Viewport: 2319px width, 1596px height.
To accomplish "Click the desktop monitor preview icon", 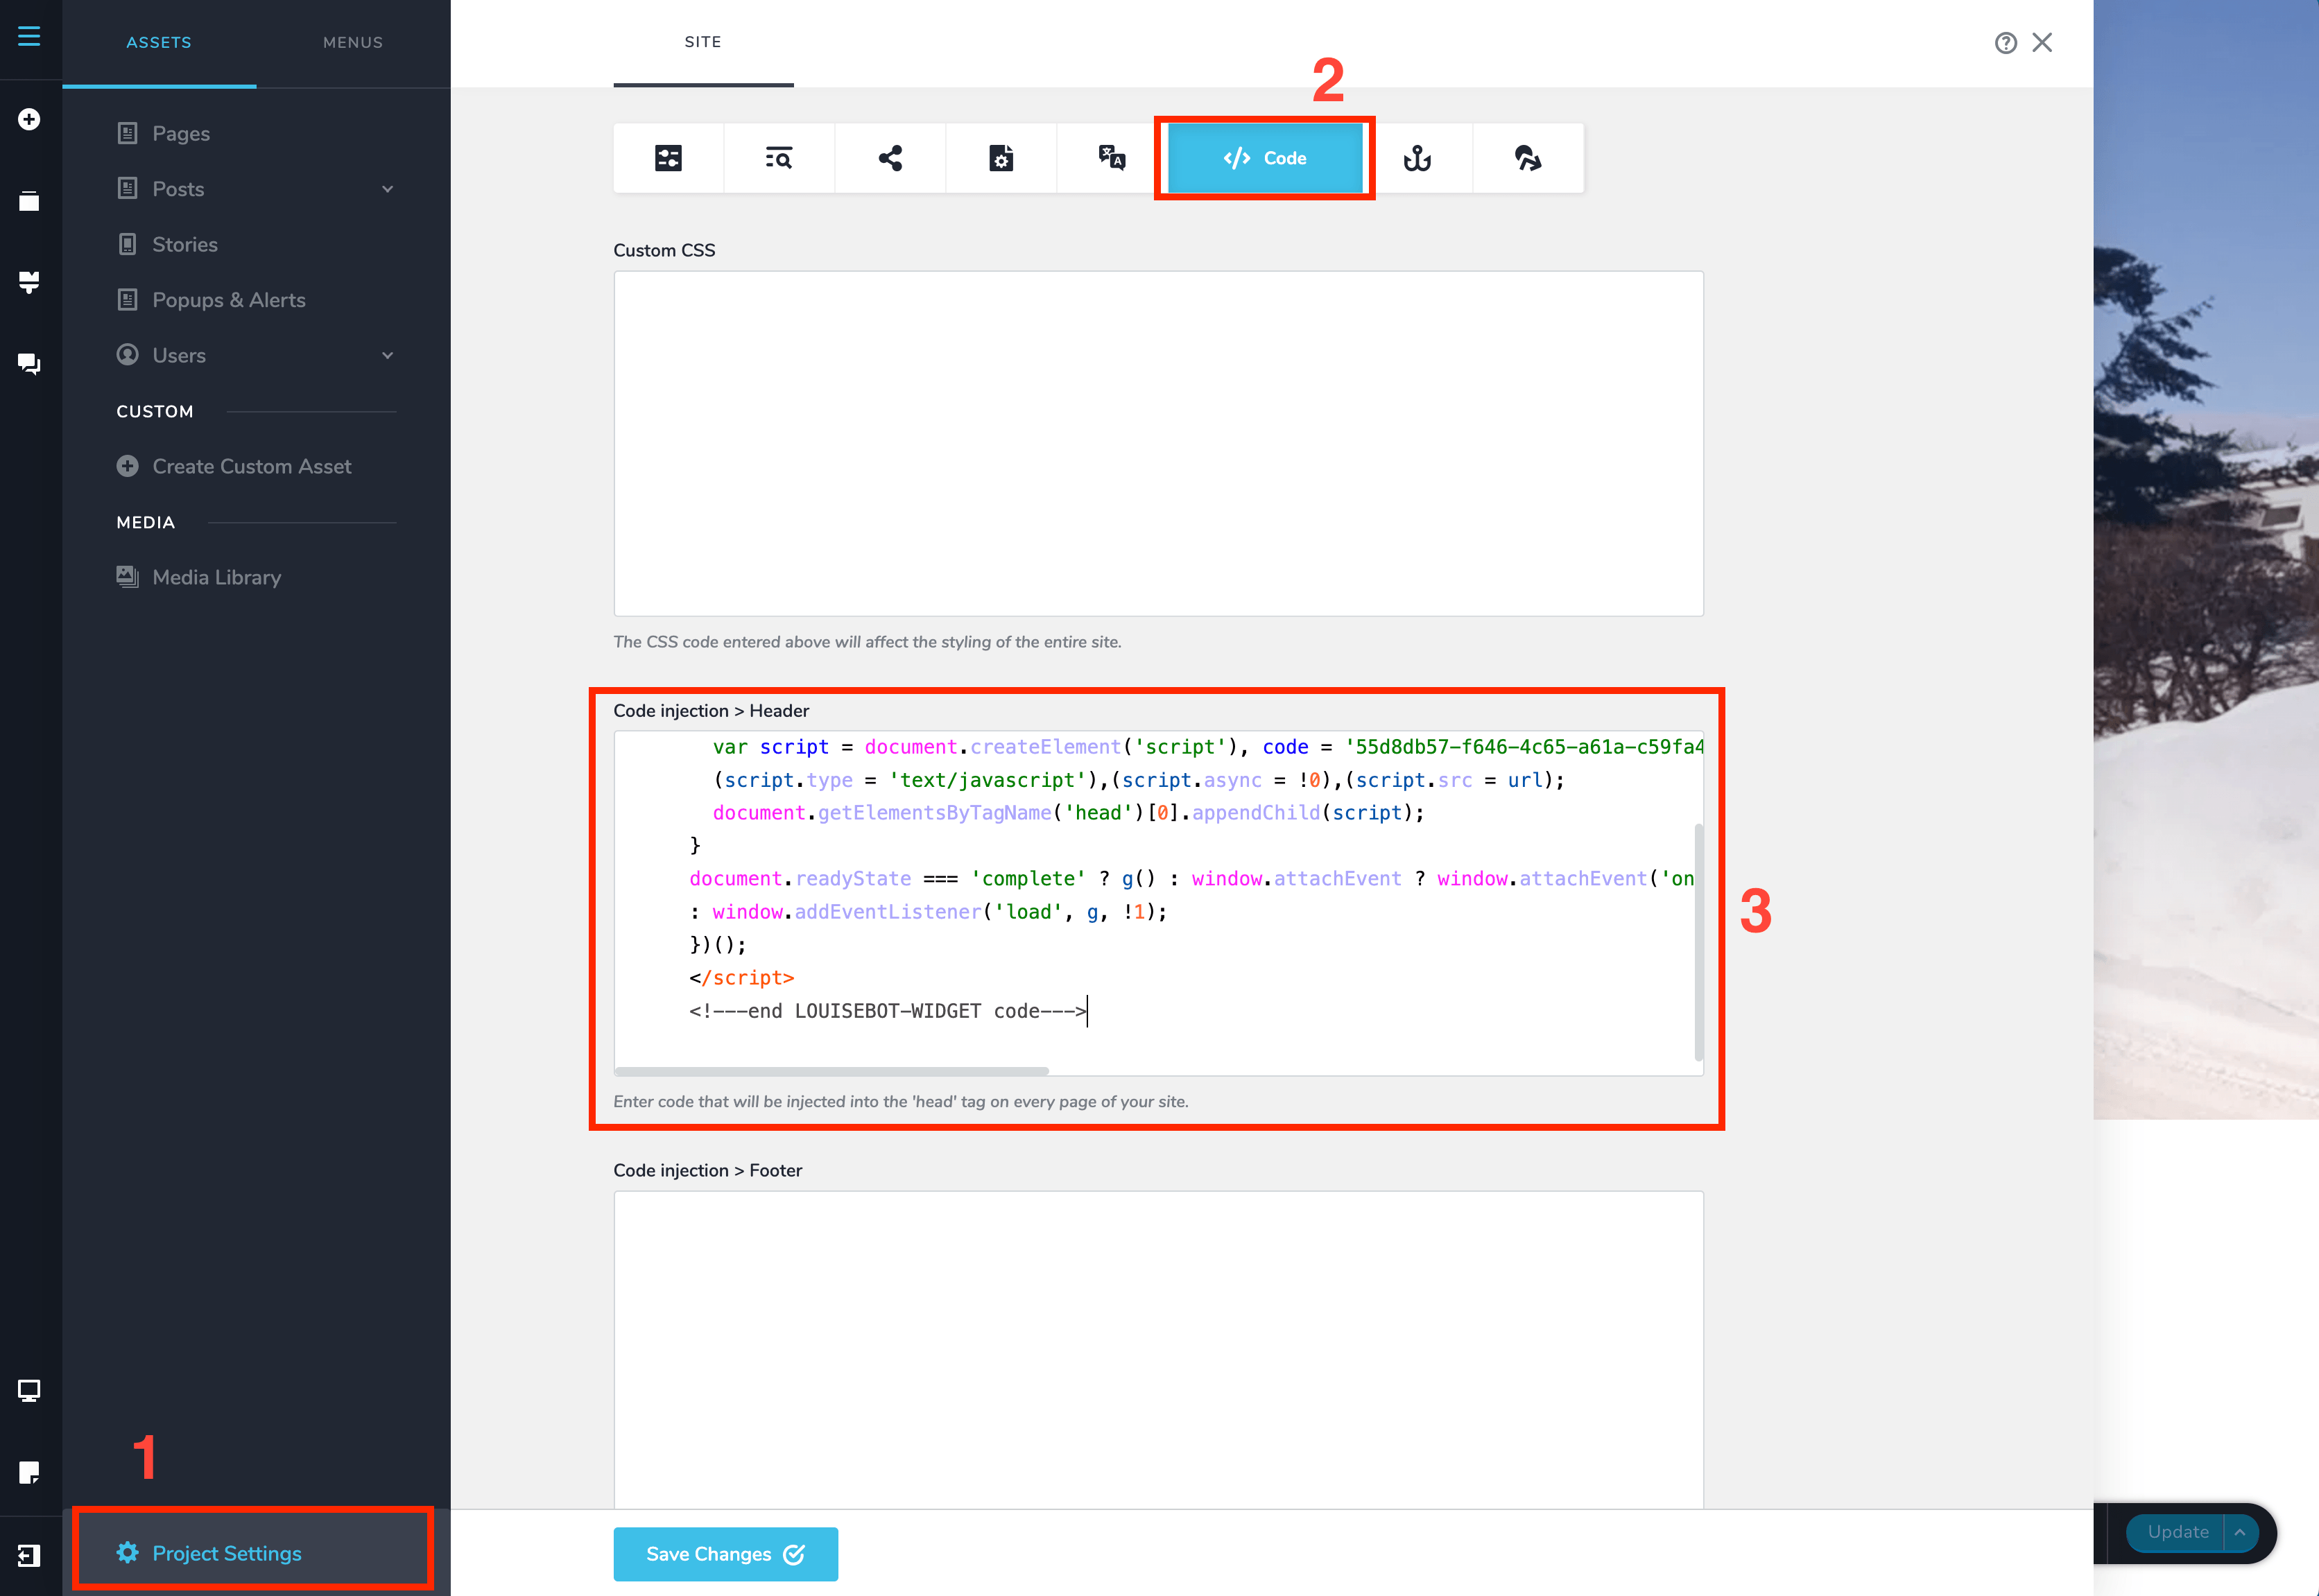I will click(x=29, y=1391).
